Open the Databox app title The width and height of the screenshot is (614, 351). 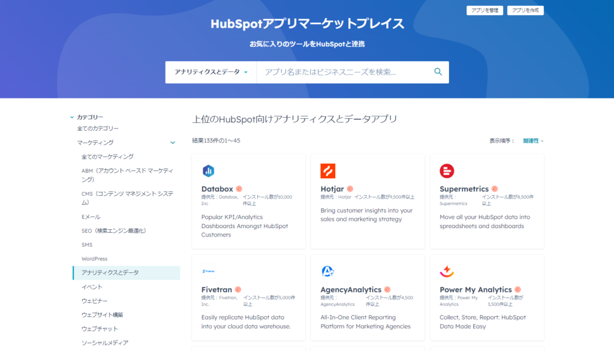pyautogui.click(x=217, y=189)
